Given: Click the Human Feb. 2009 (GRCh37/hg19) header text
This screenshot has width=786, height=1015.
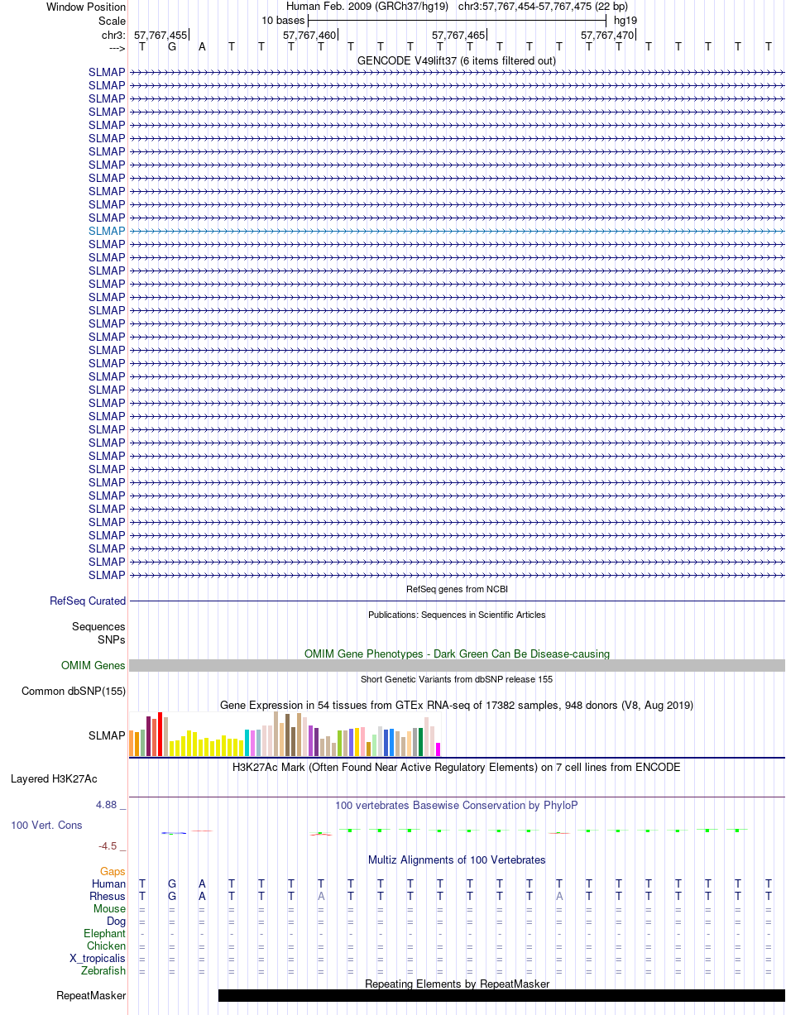Looking at the screenshot, I should 367,7.
